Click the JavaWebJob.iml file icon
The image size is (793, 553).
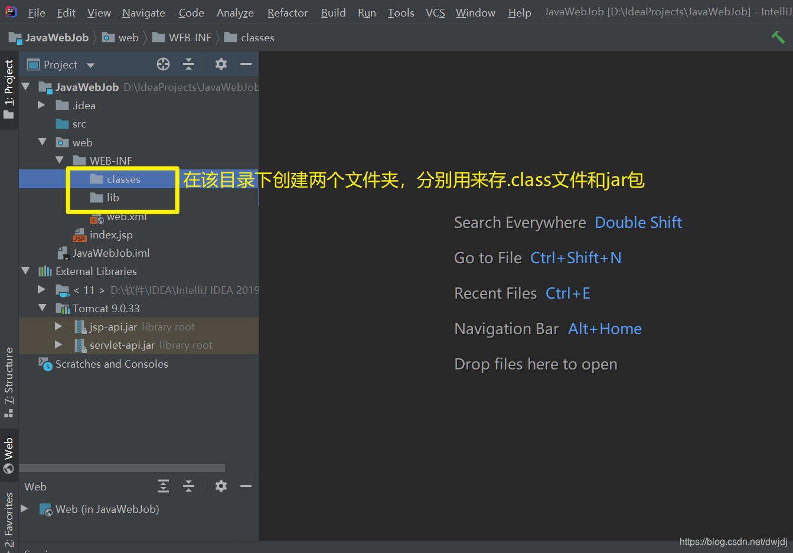coord(63,253)
